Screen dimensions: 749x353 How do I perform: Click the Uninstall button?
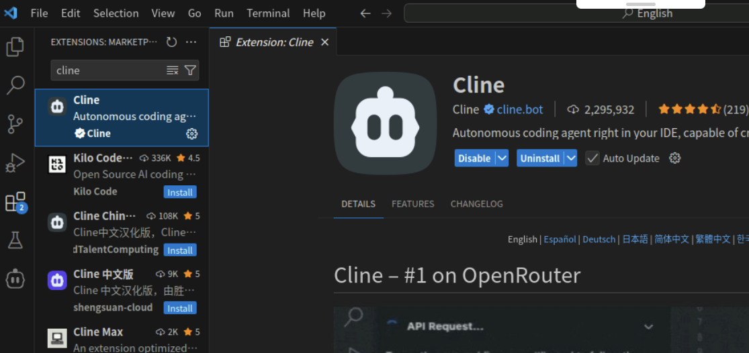point(540,158)
